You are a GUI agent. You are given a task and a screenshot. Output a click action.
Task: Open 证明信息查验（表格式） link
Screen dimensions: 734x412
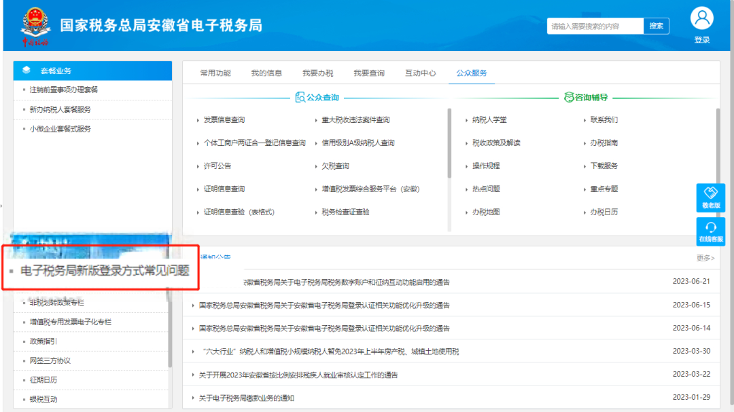(239, 212)
